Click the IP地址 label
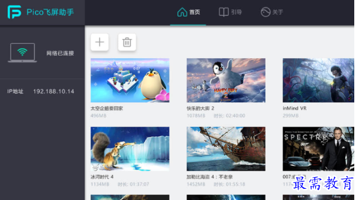The height and width of the screenshot is (200, 358). 15,91
